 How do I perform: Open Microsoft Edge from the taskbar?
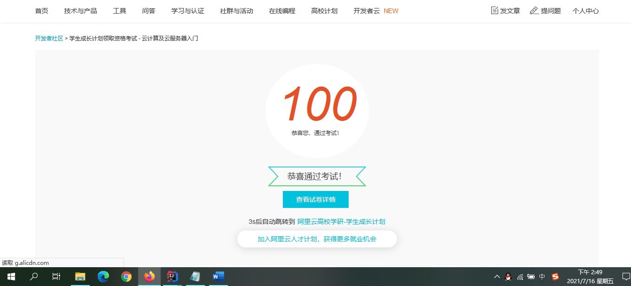103,277
